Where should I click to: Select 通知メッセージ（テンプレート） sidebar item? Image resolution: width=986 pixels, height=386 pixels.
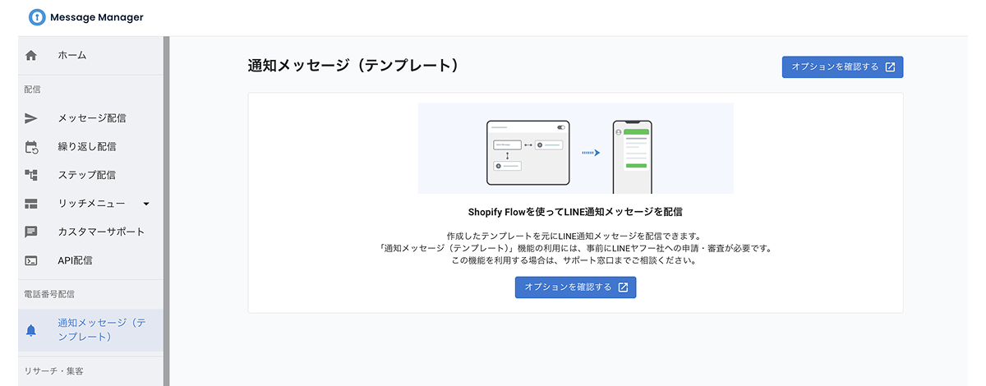coord(90,330)
